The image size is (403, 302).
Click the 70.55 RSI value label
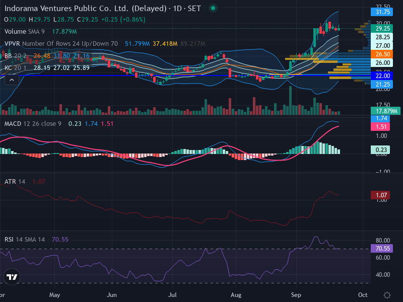pos(382,248)
